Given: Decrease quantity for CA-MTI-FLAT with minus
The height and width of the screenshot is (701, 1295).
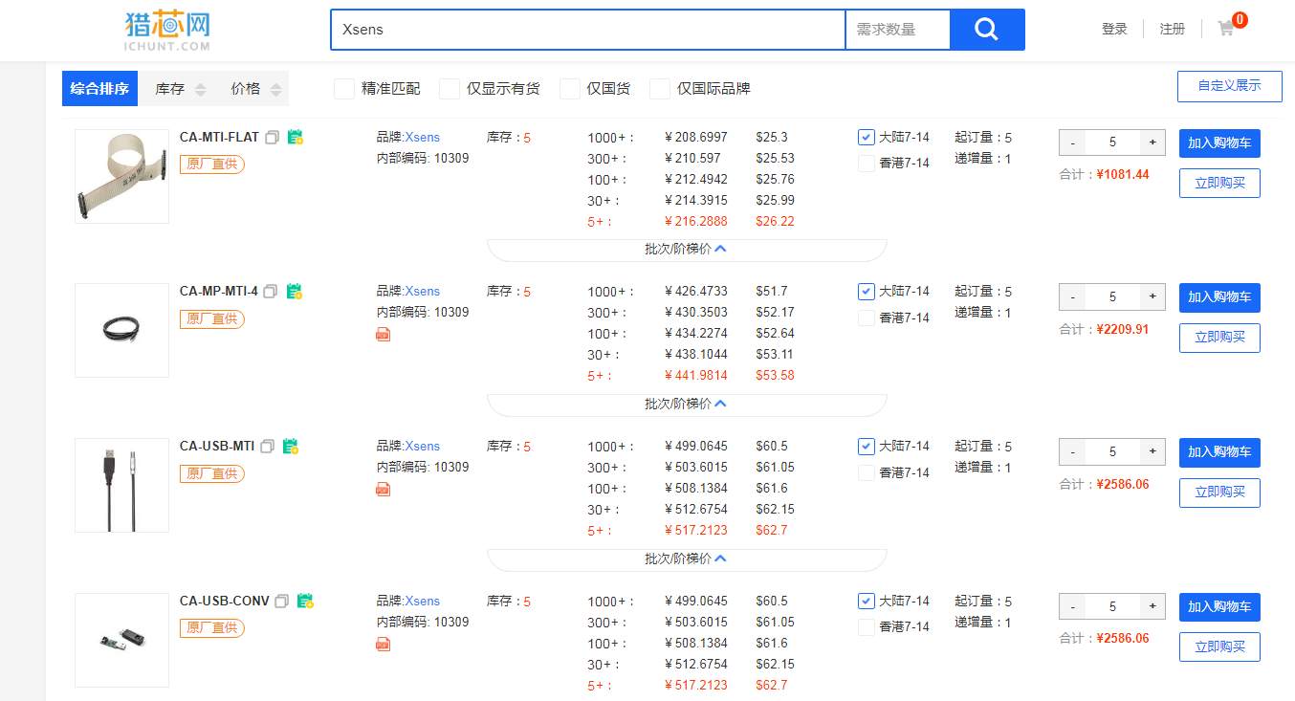Looking at the screenshot, I should (1072, 142).
